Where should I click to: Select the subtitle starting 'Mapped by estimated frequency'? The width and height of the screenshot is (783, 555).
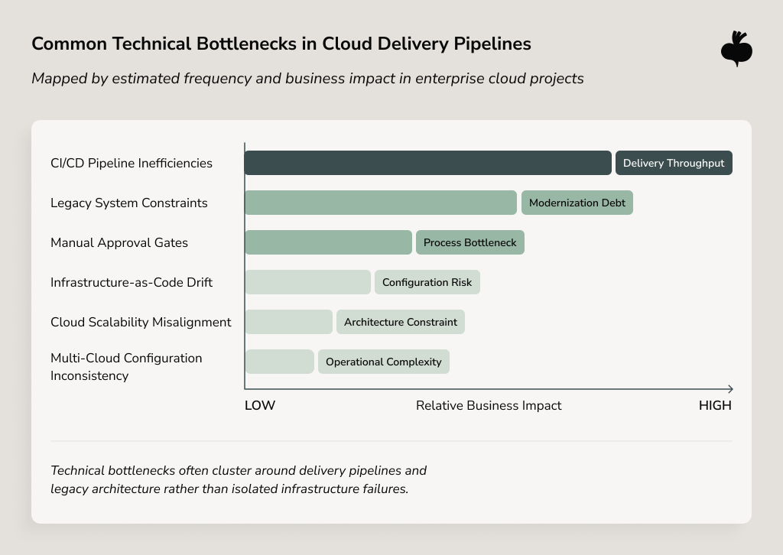pyautogui.click(x=307, y=79)
